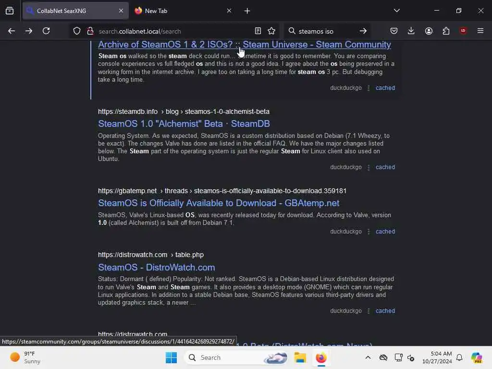Open cached link of SteamDB result
The width and height of the screenshot is (492, 369).
coord(385,167)
